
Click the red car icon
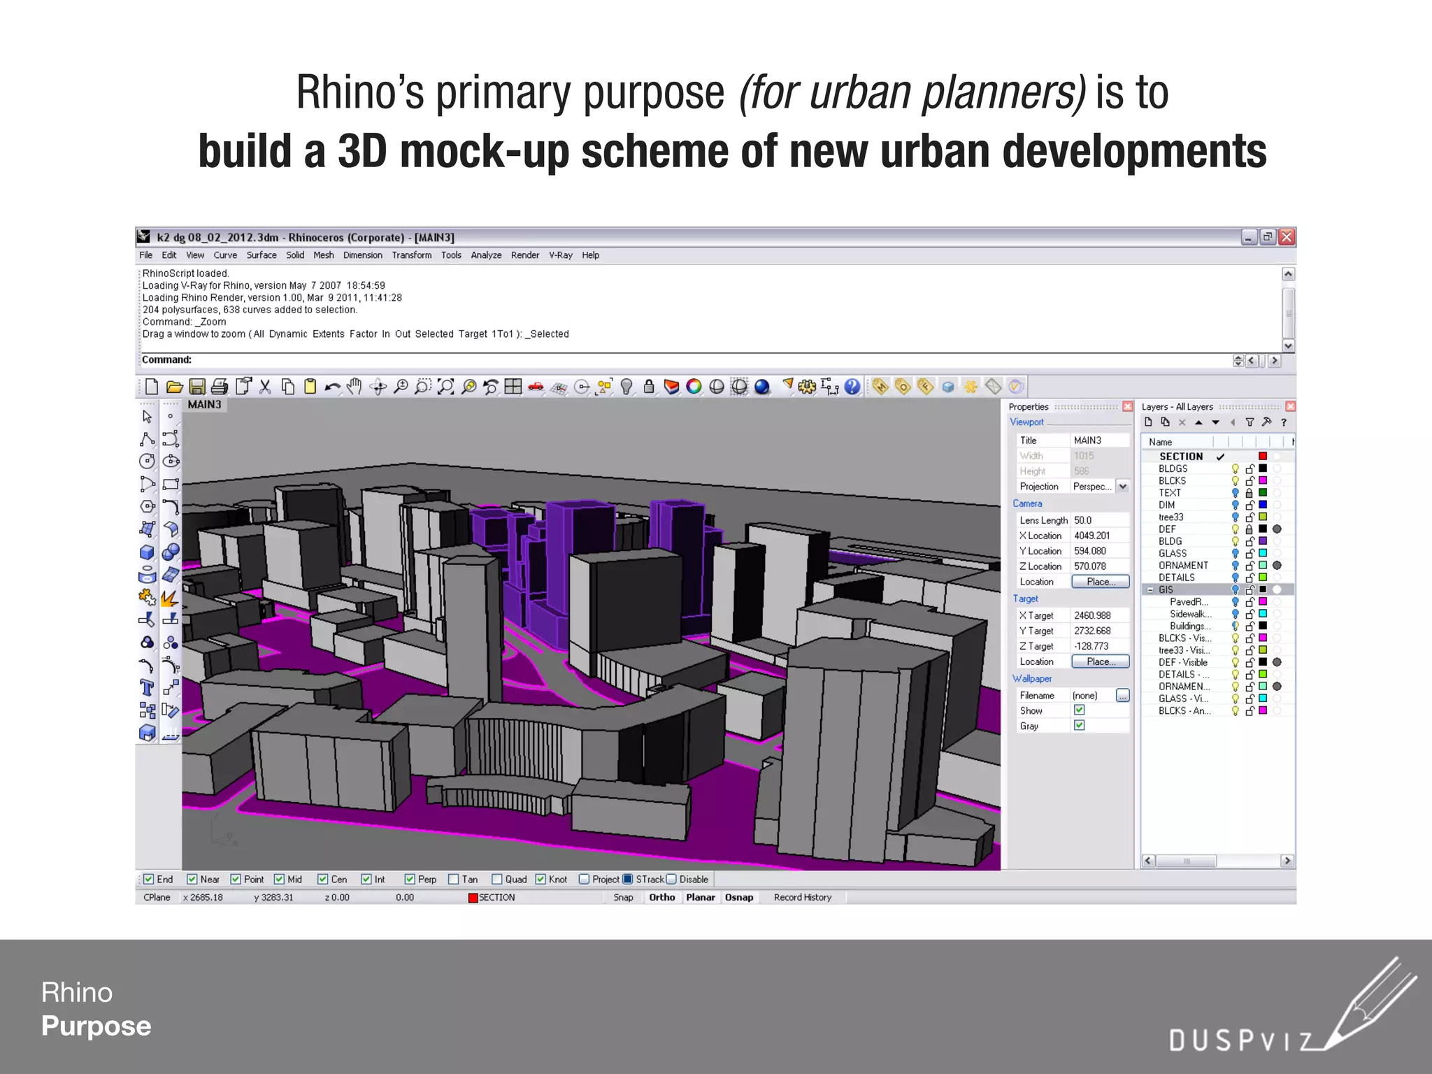[536, 386]
